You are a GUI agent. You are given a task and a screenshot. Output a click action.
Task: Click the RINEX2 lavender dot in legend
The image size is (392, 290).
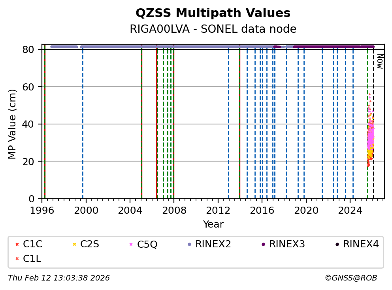tap(189, 245)
